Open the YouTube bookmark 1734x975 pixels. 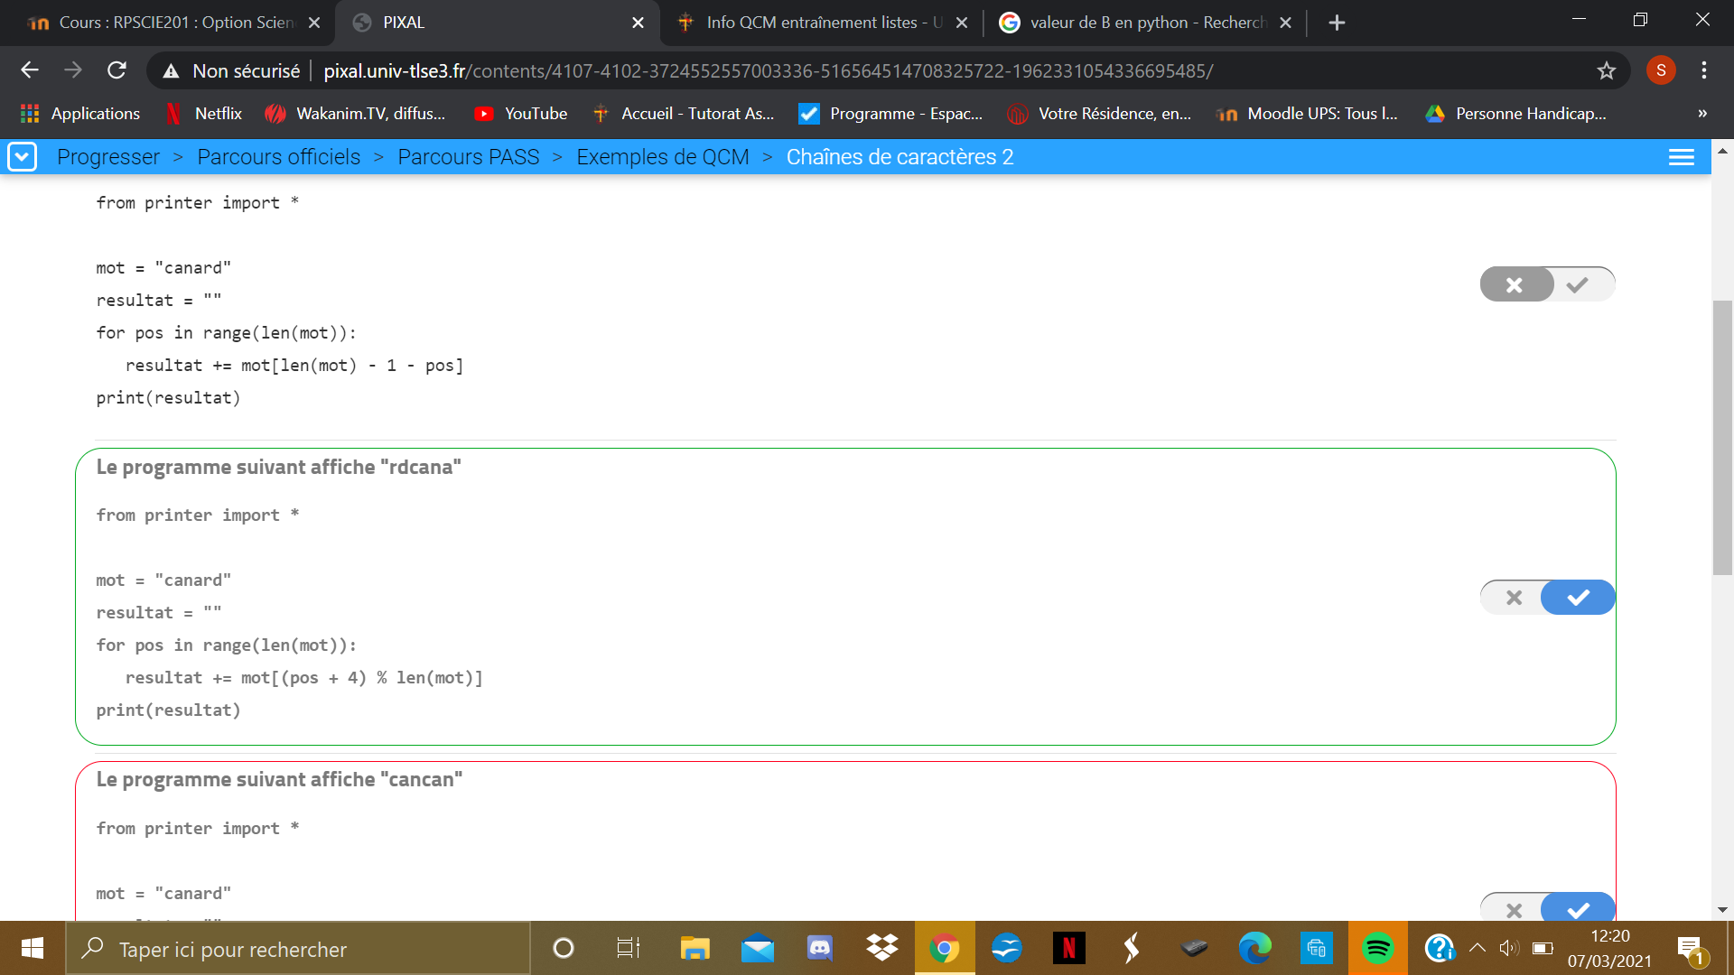521,114
